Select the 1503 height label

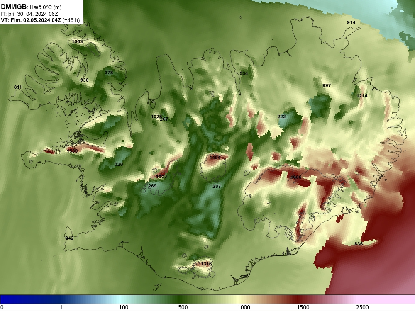[x=161, y=176]
